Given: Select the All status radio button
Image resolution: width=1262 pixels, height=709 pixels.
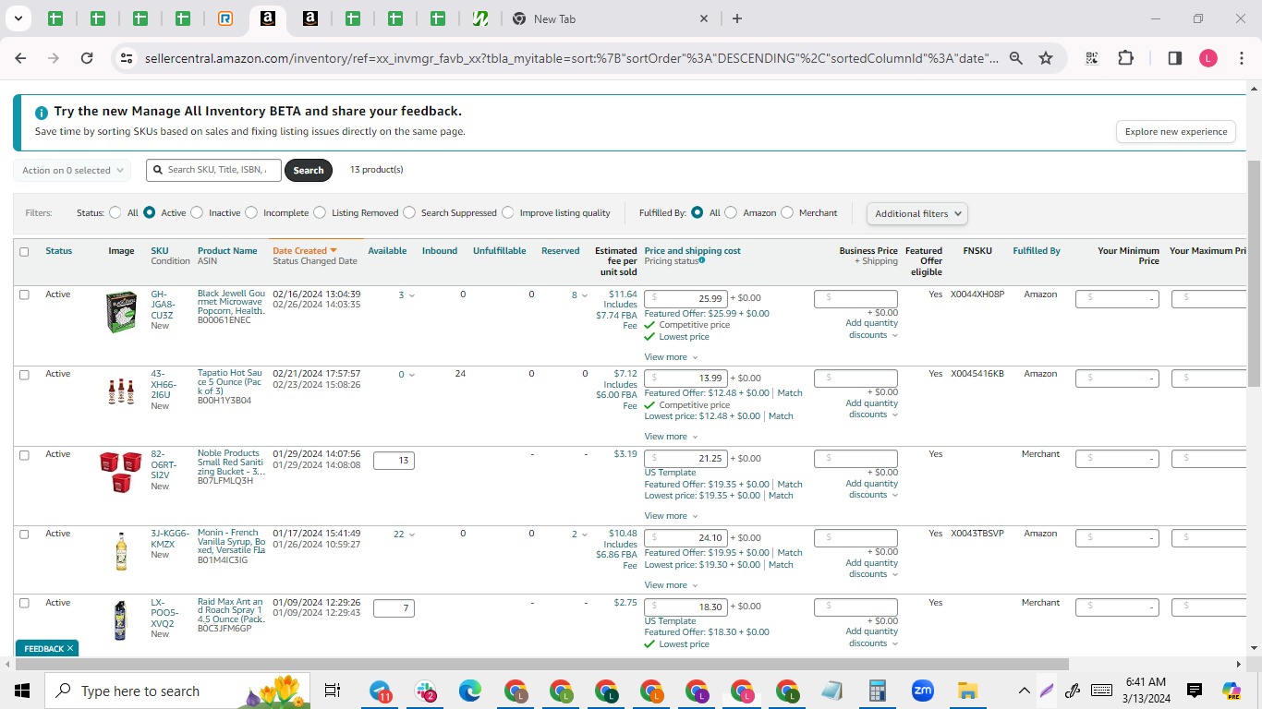Looking at the screenshot, I should coord(115,212).
